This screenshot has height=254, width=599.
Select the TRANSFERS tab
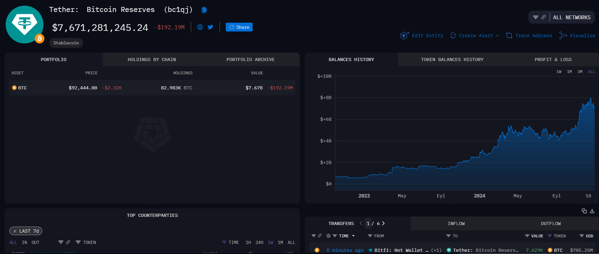click(x=341, y=223)
